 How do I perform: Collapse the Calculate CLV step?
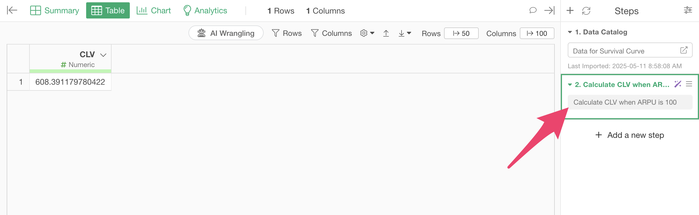pyautogui.click(x=570, y=85)
